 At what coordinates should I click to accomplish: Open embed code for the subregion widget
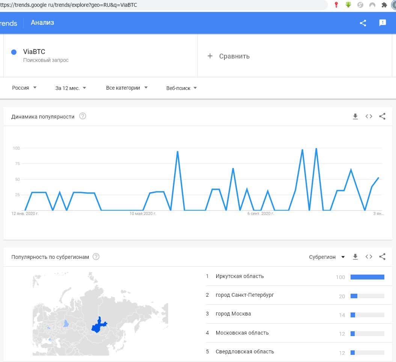point(369,257)
